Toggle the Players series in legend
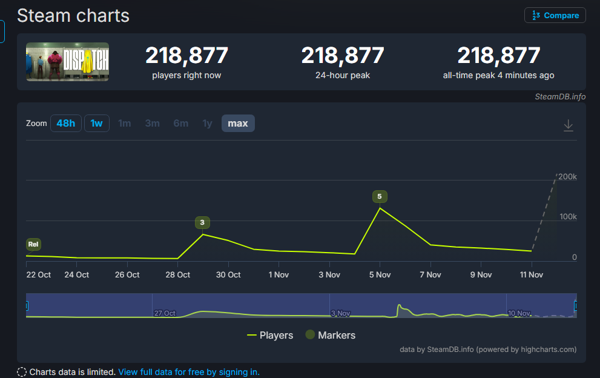 pos(270,335)
